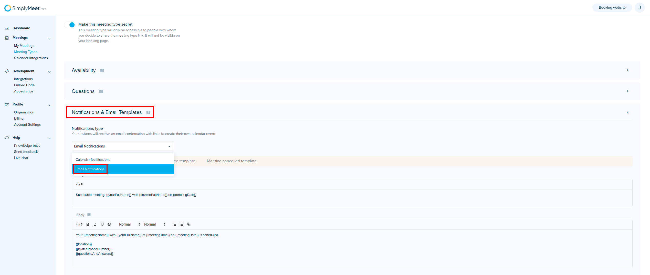Apply strikethrough formatting in Body editor

(x=109, y=224)
